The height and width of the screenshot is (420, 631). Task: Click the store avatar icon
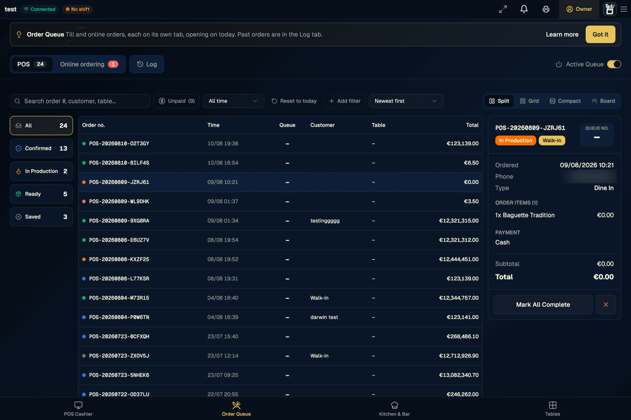click(610, 9)
